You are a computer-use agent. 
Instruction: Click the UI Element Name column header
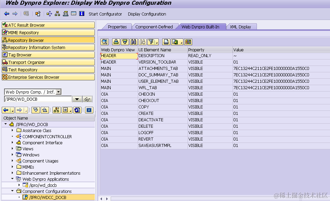163,50
